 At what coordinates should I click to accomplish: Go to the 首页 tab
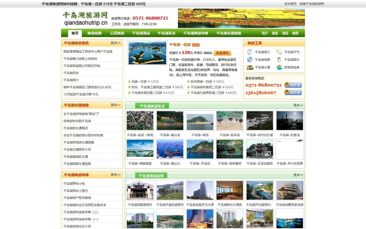point(75,33)
